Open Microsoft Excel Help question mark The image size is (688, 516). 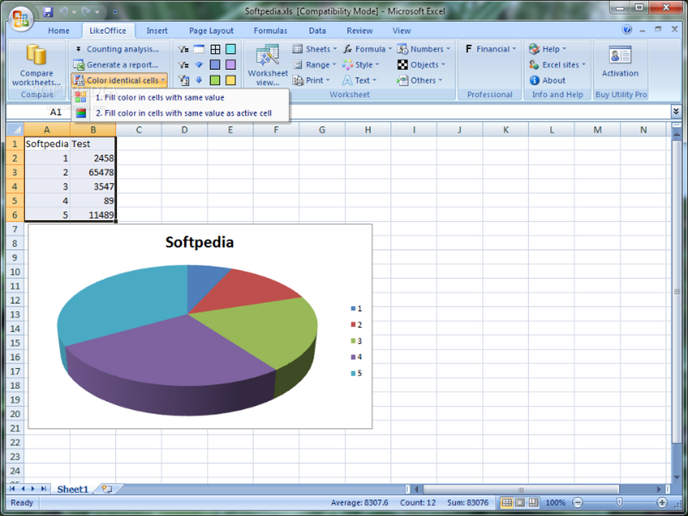[x=627, y=29]
